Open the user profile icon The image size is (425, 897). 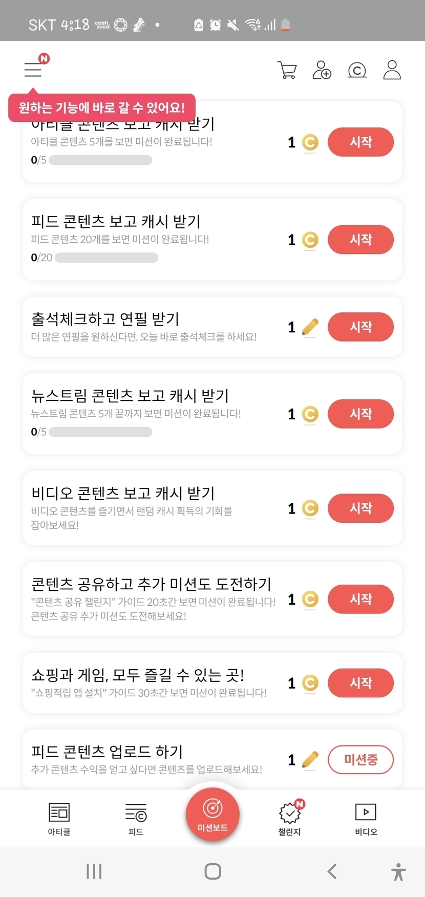pos(392,70)
